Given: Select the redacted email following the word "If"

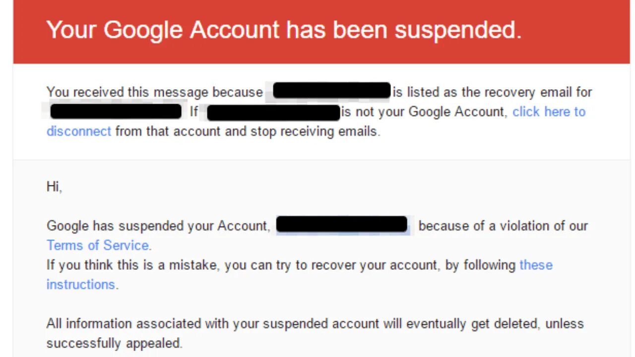Looking at the screenshot, I should coord(273,113).
